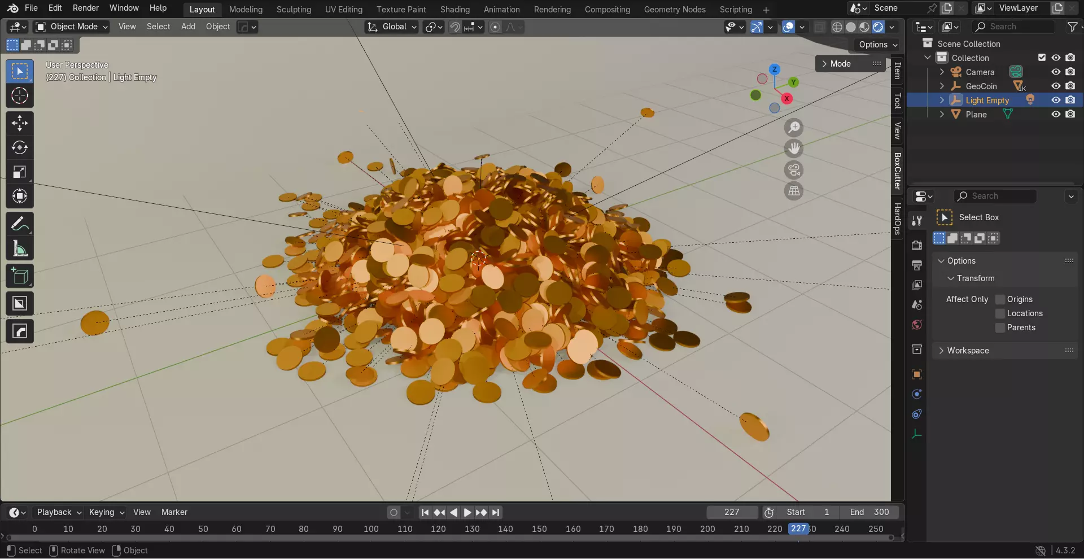The width and height of the screenshot is (1084, 559).
Task: Hide the Plane in viewport
Action: [x=1056, y=114]
